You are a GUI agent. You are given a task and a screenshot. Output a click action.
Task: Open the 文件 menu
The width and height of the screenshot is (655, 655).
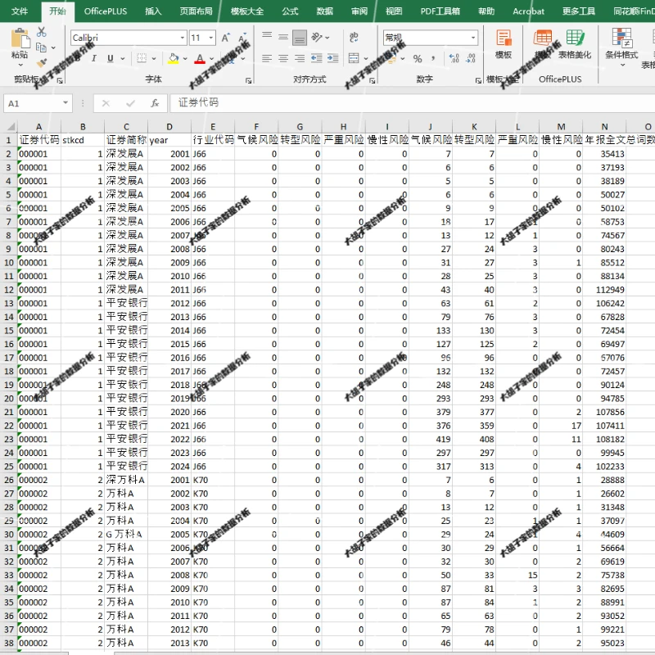point(20,11)
